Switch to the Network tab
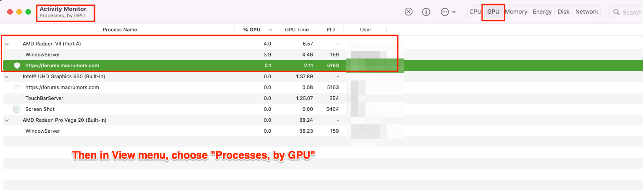The image size is (643, 190). click(x=587, y=12)
